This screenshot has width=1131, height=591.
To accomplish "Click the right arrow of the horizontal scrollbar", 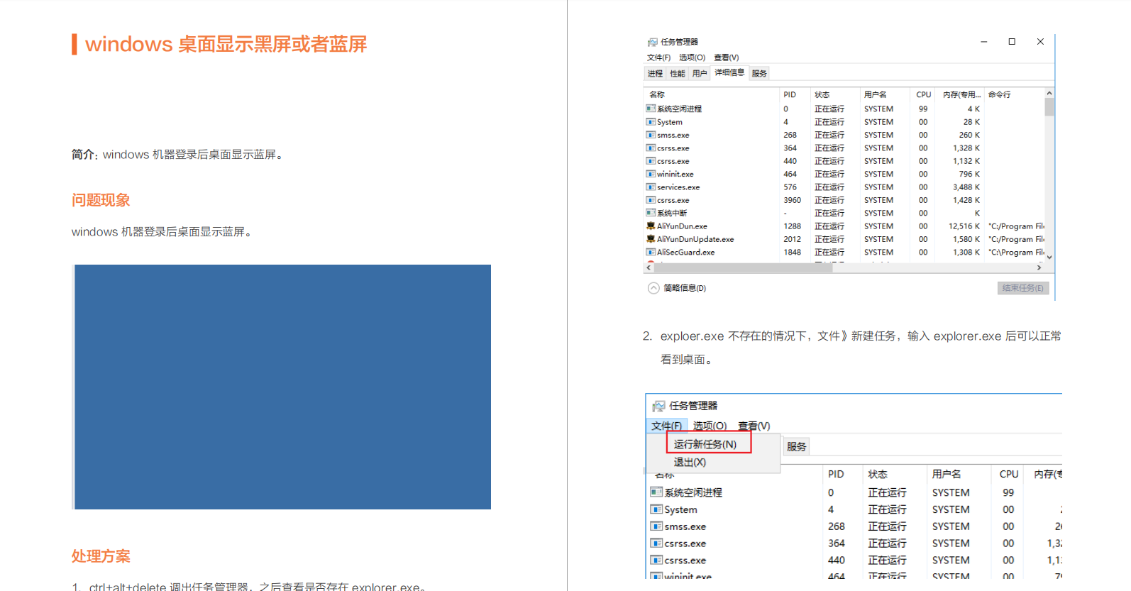I will pyautogui.click(x=1039, y=268).
